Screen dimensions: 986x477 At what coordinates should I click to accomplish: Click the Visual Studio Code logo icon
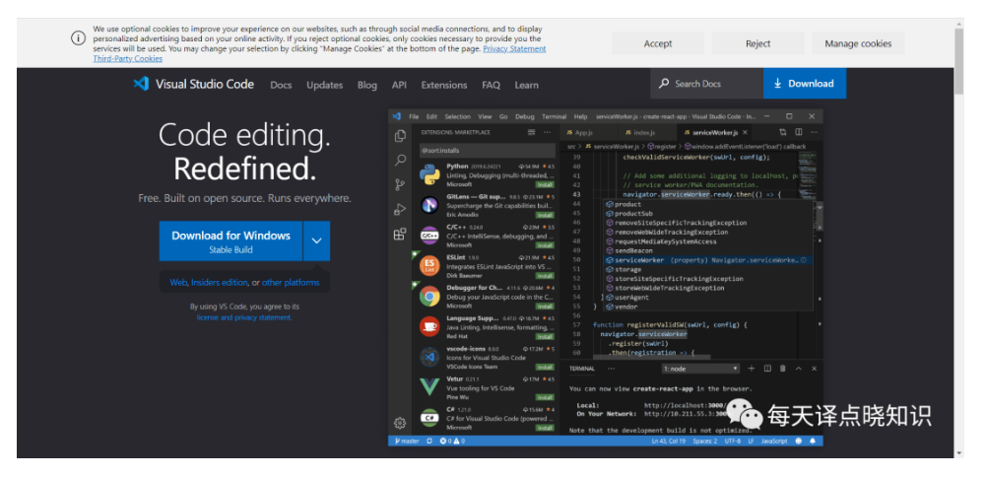141,84
